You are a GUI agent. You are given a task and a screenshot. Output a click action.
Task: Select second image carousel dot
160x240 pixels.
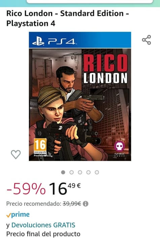pyautogui.click(x=71, y=172)
